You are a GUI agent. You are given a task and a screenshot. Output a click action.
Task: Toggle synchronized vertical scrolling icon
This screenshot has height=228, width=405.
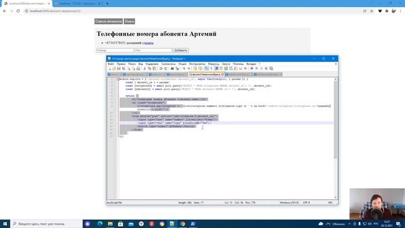(x=195, y=68)
